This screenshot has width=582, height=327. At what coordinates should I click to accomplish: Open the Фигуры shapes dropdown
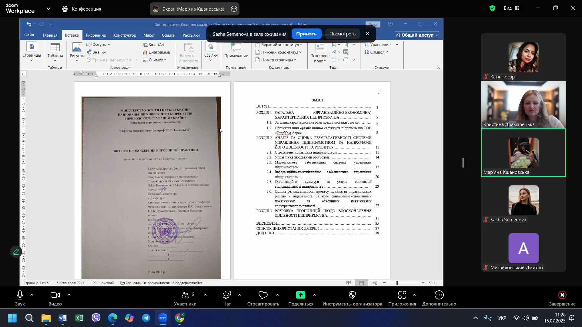[99, 45]
